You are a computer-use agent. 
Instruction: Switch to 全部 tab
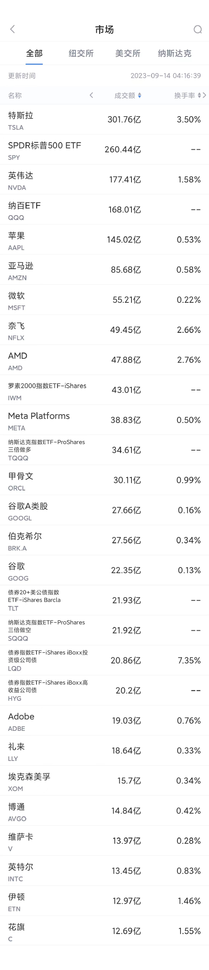click(34, 53)
